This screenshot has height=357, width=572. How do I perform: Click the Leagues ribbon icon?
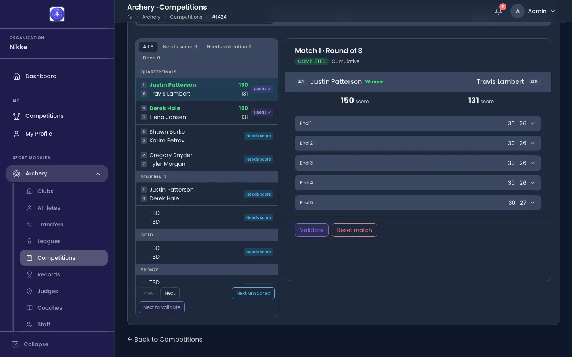(29, 241)
